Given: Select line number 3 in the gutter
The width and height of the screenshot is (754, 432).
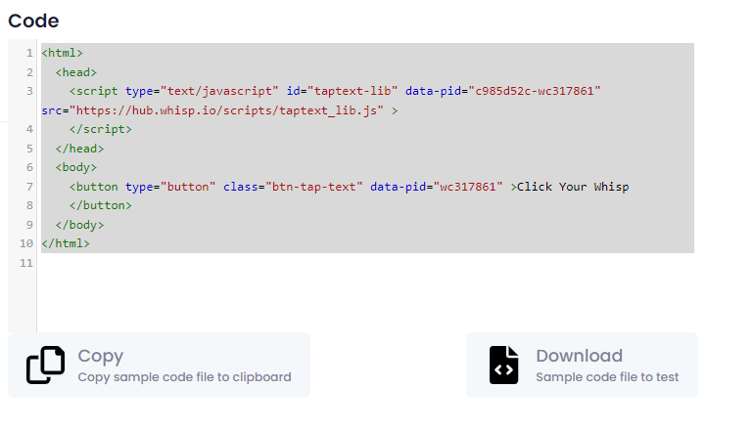Looking at the screenshot, I should click(29, 91).
